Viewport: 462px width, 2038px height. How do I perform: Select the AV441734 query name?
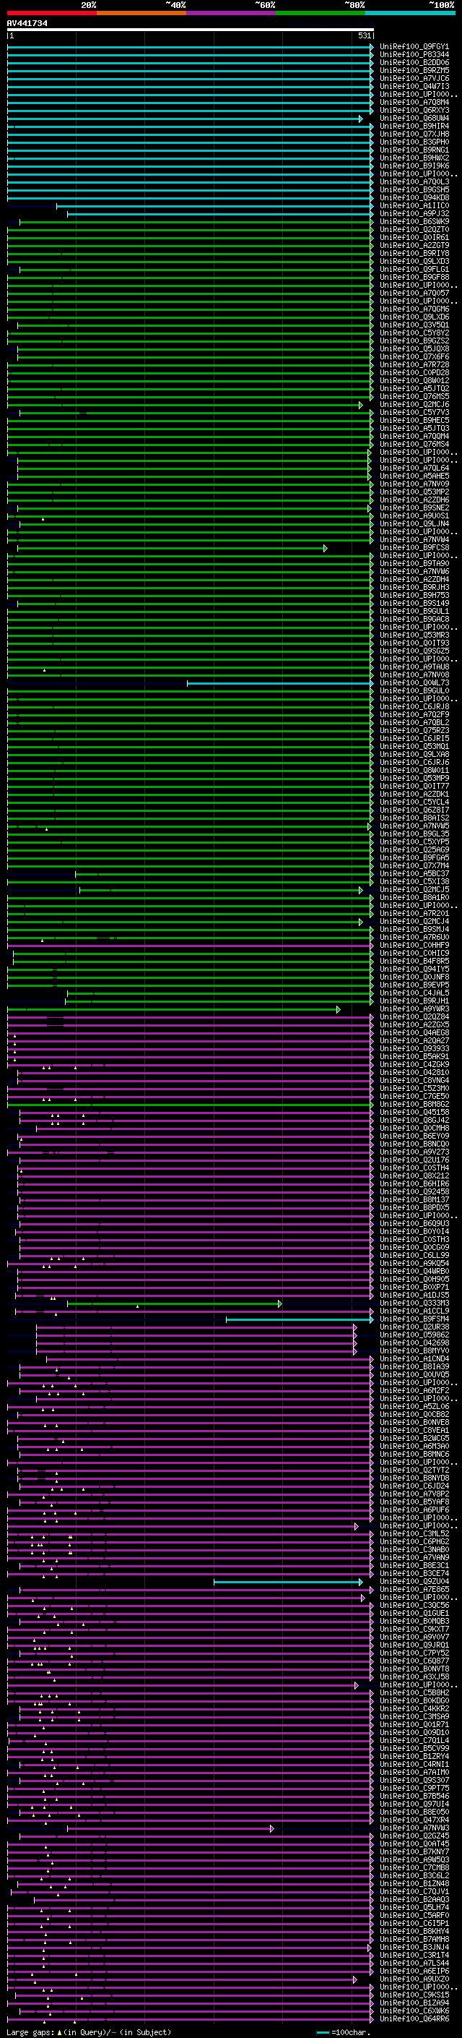pyautogui.click(x=27, y=24)
